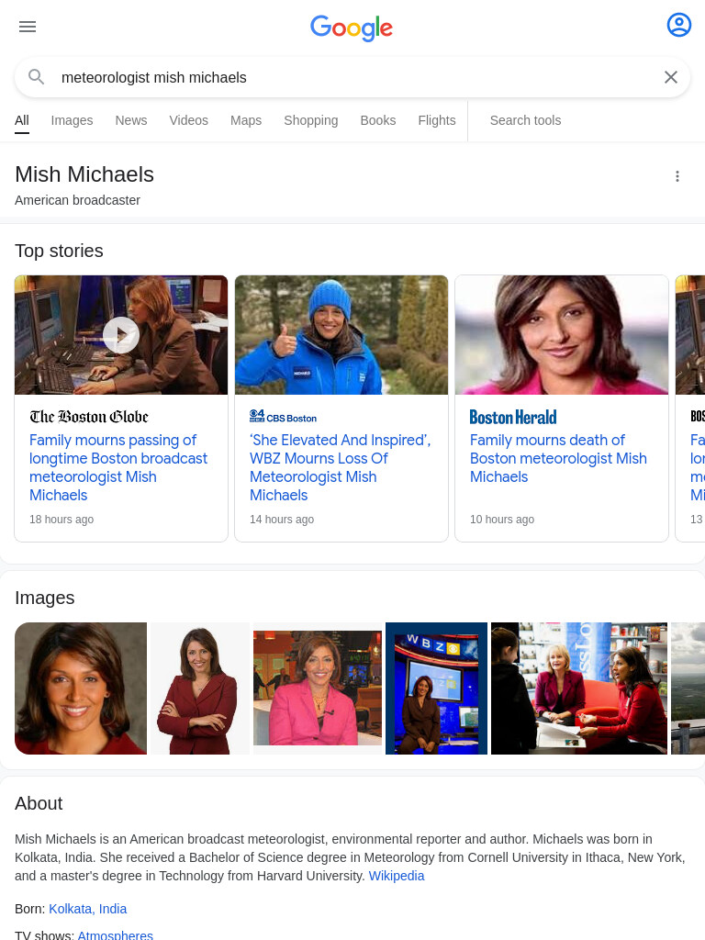
Task: Open the Google account profile icon
Action: [x=679, y=25]
